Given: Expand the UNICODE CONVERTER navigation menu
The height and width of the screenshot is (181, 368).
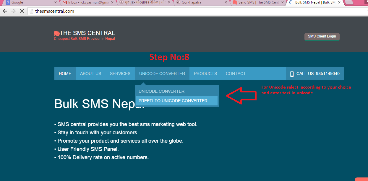Looking at the screenshot, I should point(162,74).
